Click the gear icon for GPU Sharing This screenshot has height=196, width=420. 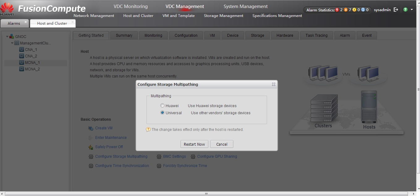[x=193, y=157]
